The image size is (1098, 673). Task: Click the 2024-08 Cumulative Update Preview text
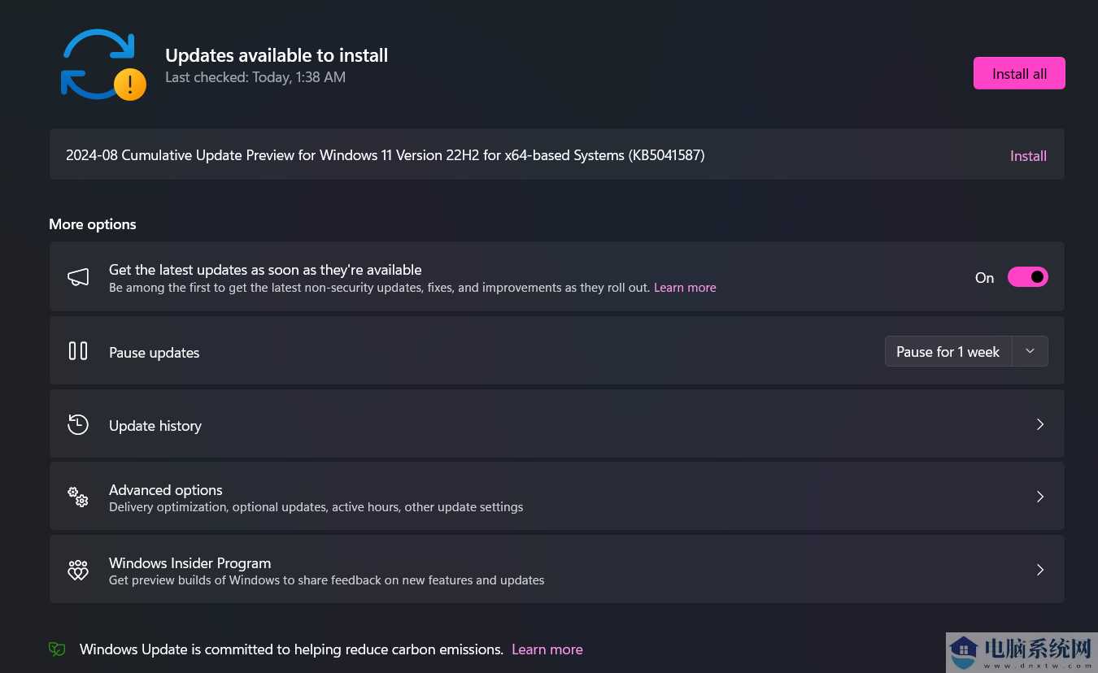(x=386, y=155)
